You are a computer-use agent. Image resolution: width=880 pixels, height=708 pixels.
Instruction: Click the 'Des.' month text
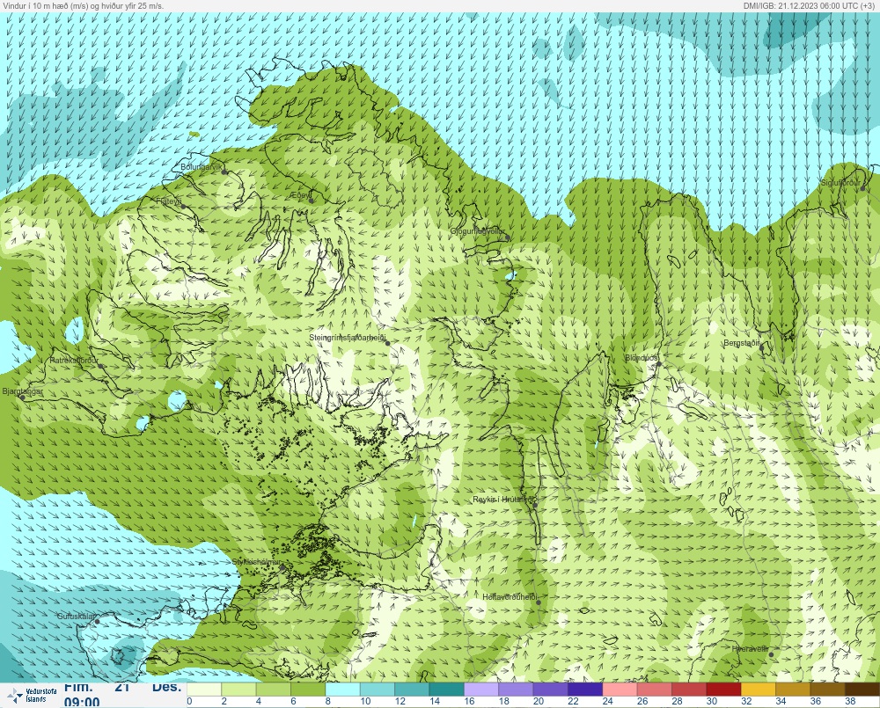167,687
